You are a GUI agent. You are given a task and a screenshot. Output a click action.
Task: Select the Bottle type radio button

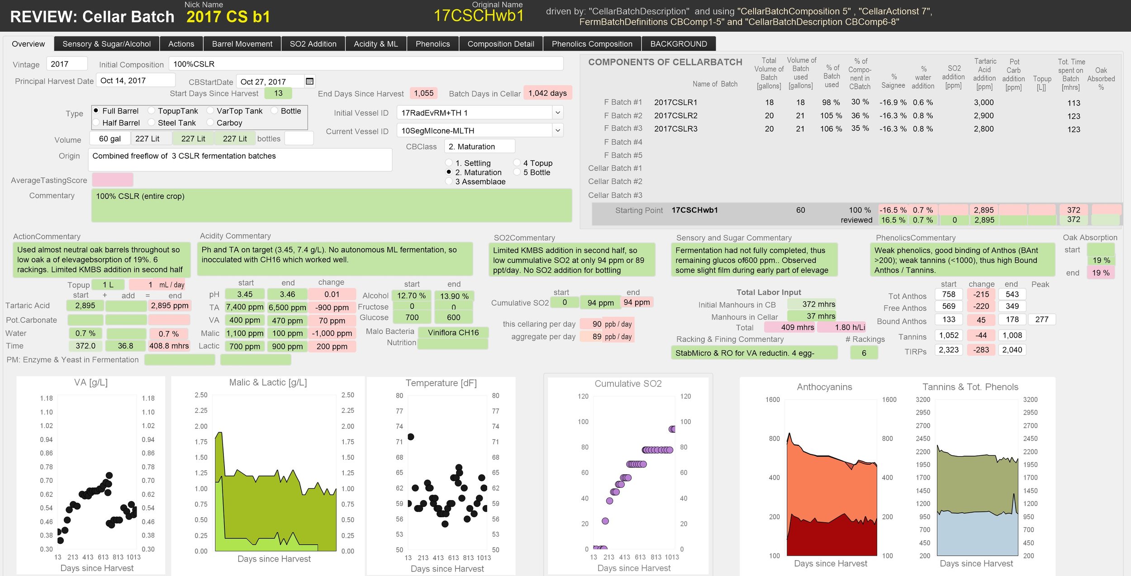pyautogui.click(x=274, y=111)
